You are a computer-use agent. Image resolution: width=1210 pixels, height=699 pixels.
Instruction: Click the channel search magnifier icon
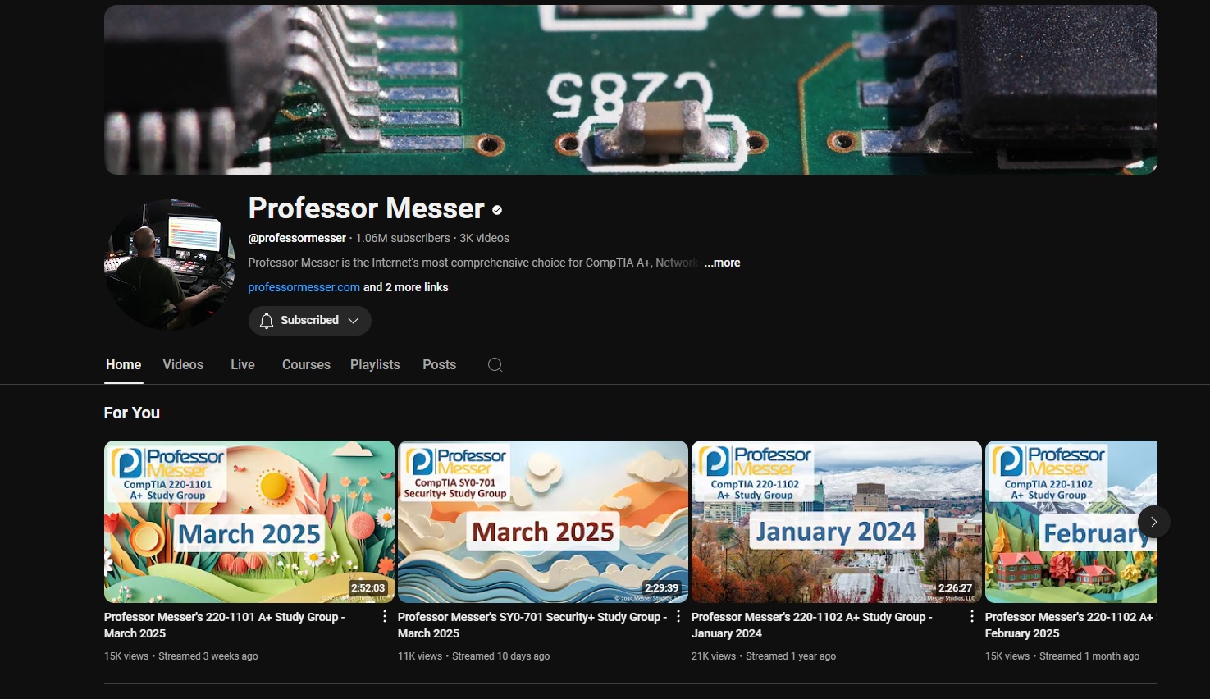495,365
